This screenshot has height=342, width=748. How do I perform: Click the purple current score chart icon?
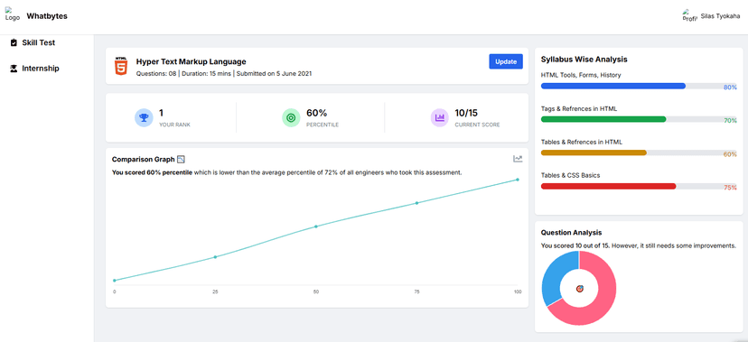pos(440,117)
